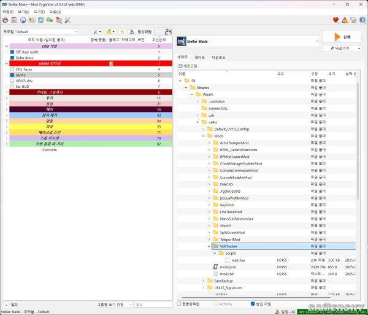Open the shortcut button dropdown arrow

(x=359, y=49)
